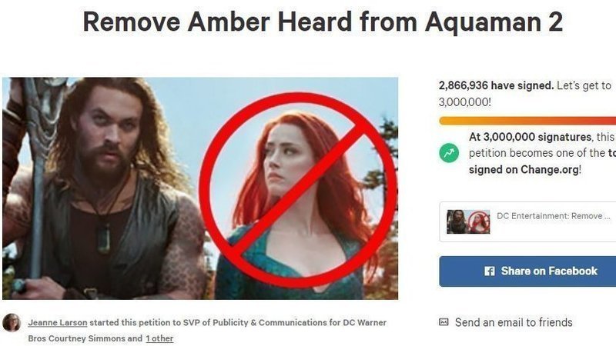
Task: Select Send an email to friends
Action: 514,322
